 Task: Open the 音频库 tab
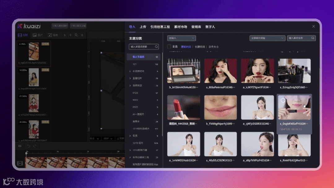[x=196, y=27]
